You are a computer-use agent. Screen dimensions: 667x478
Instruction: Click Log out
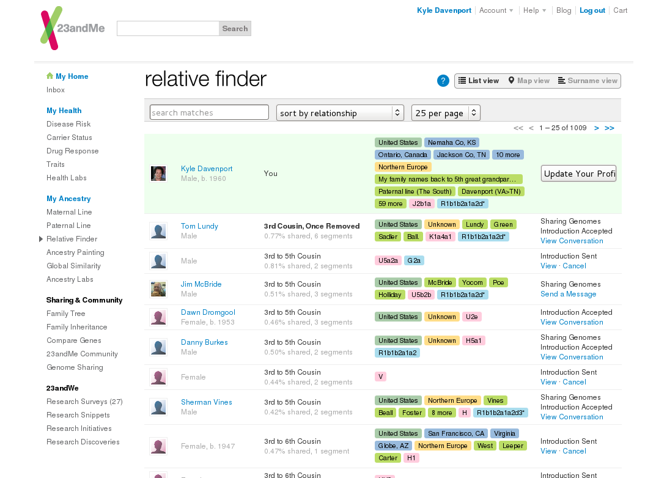point(592,10)
